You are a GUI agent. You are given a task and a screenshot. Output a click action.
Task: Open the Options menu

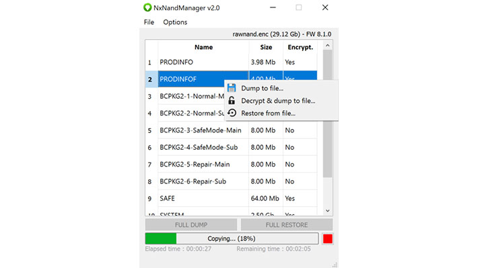click(x=175, y=22)
